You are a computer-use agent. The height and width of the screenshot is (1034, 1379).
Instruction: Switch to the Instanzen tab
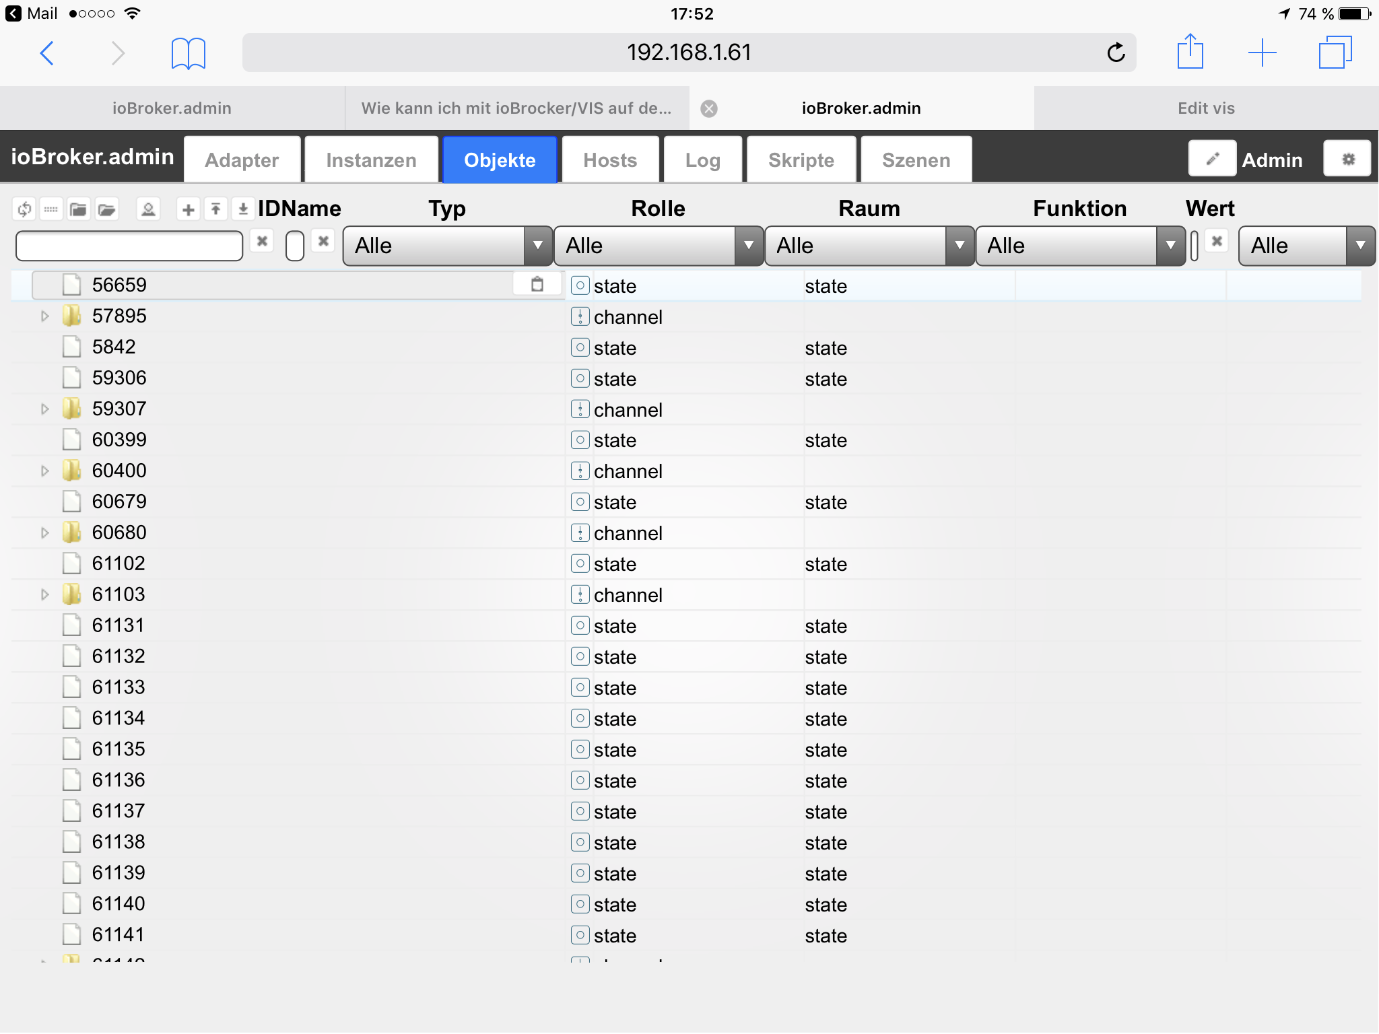pyautogui.click(x=371, y=160)
